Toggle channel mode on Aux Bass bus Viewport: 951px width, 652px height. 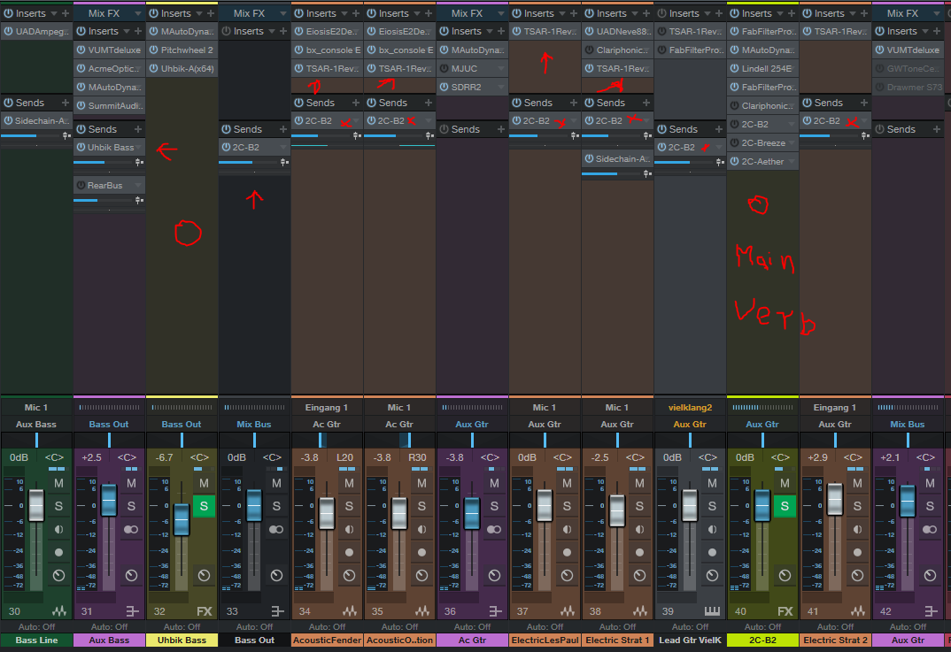point(131,529)
